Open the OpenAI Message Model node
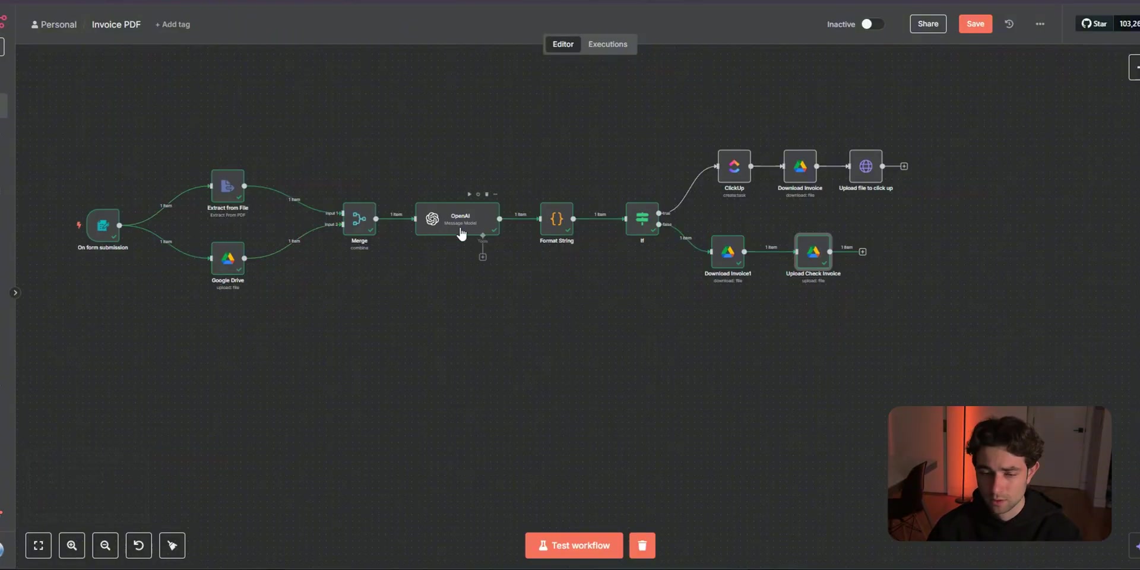The image size is (1140, 570). point(457,218)
